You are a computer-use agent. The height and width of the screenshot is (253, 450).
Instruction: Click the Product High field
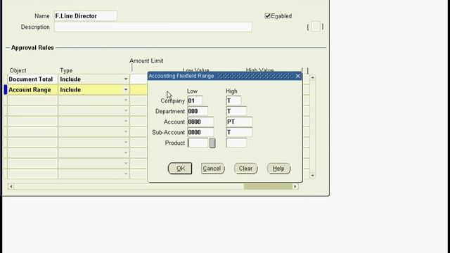coord(236,143)
